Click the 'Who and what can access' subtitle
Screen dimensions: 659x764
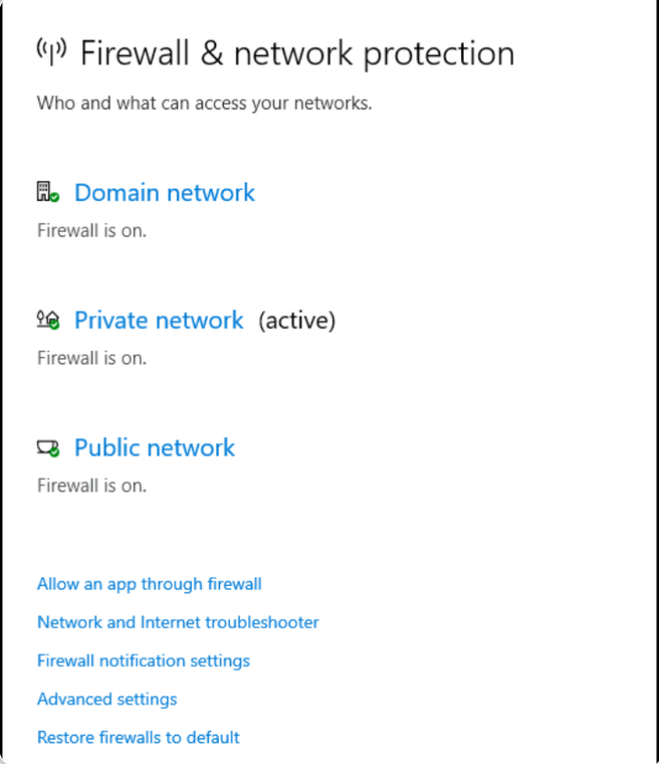204,103
